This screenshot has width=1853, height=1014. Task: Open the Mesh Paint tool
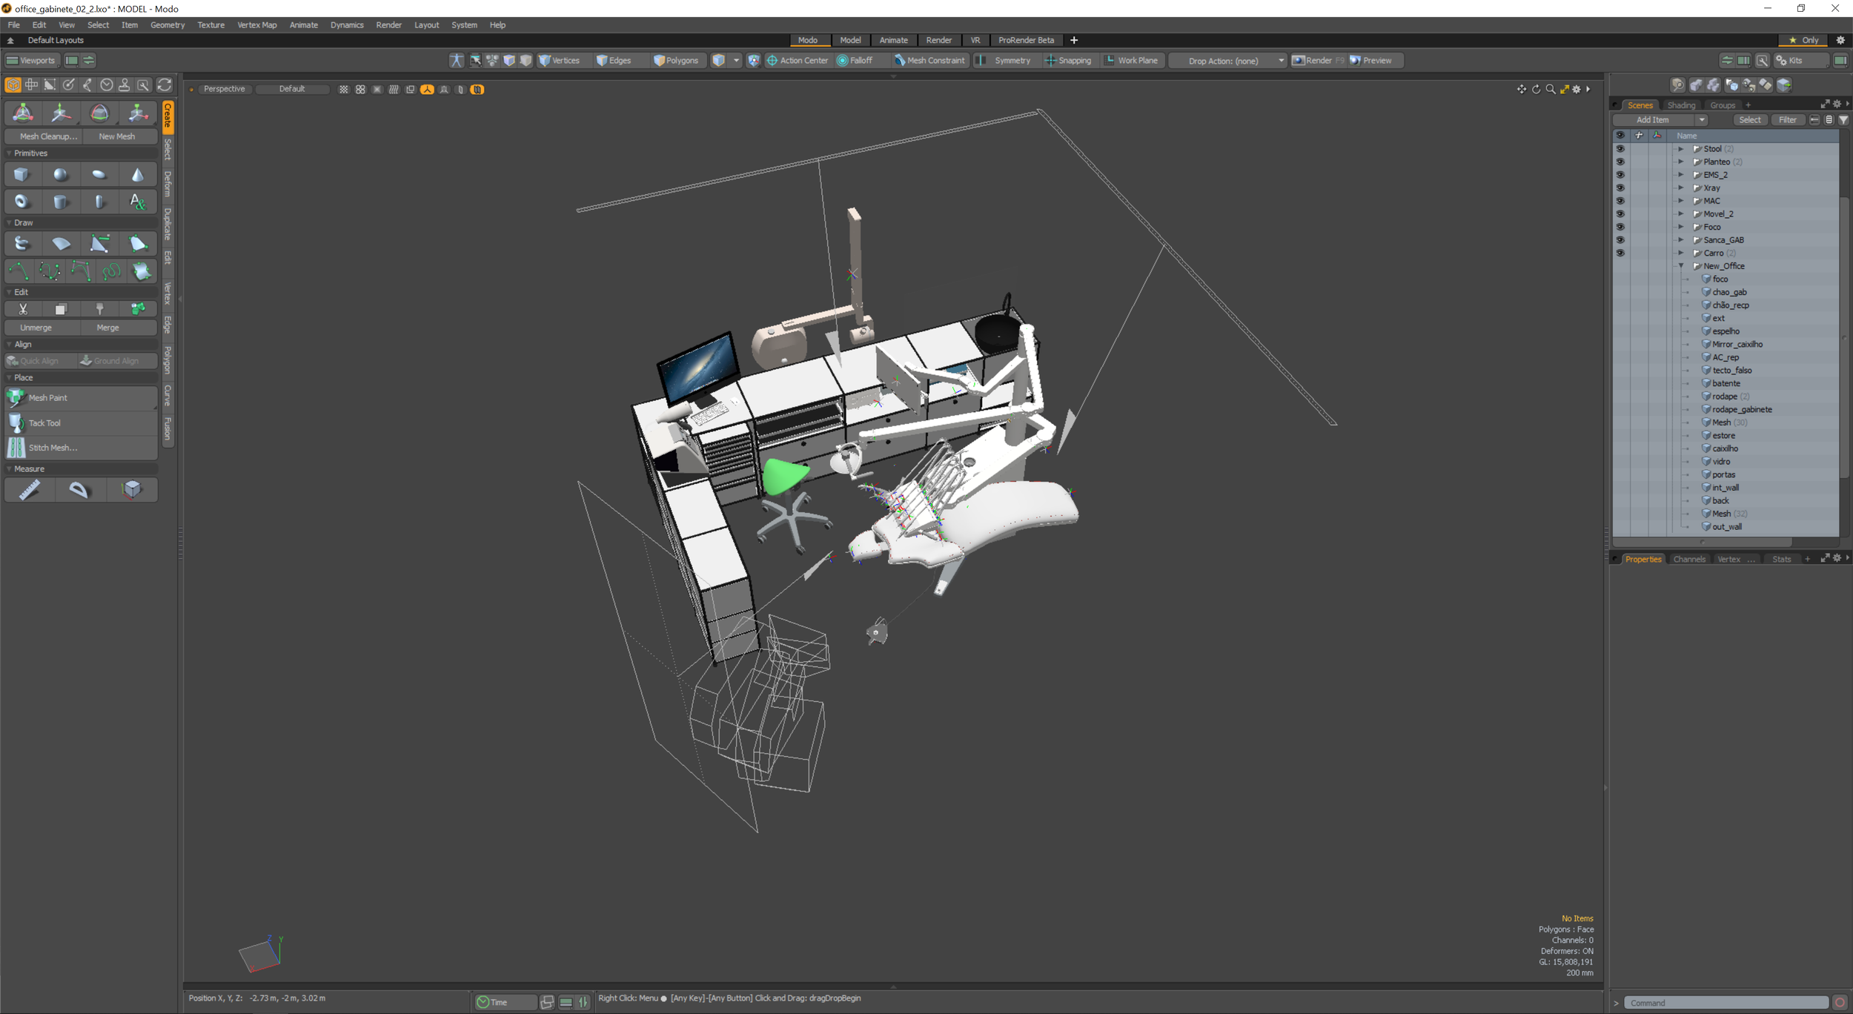[47, 398]
